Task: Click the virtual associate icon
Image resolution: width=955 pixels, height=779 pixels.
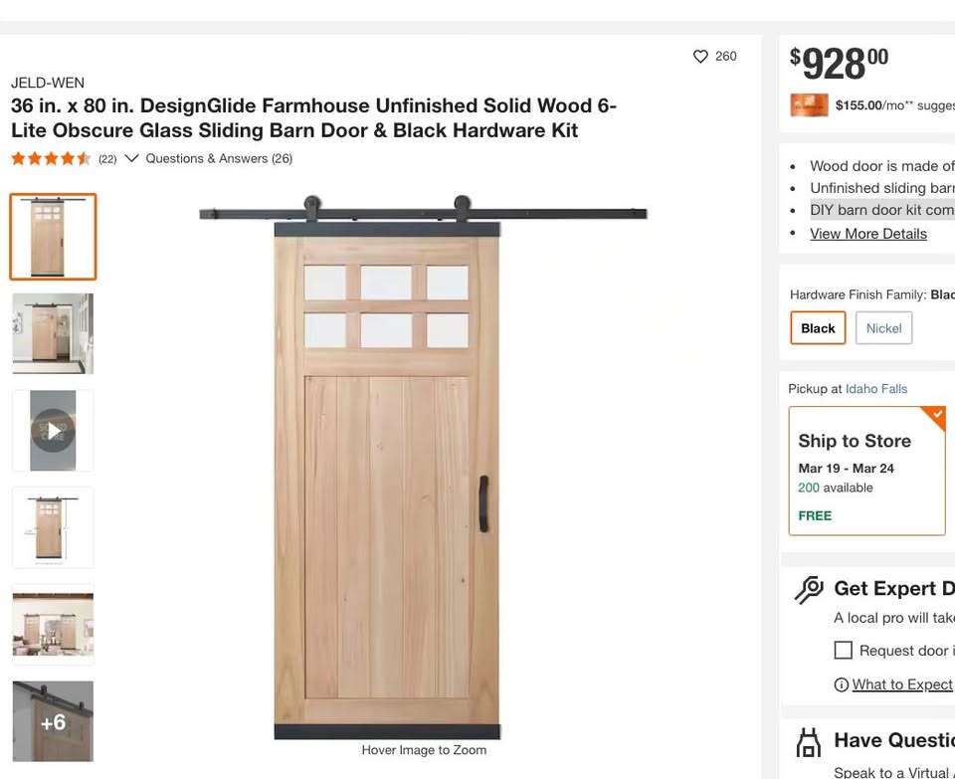Action: pyautogui.click(x=809, y=742)
